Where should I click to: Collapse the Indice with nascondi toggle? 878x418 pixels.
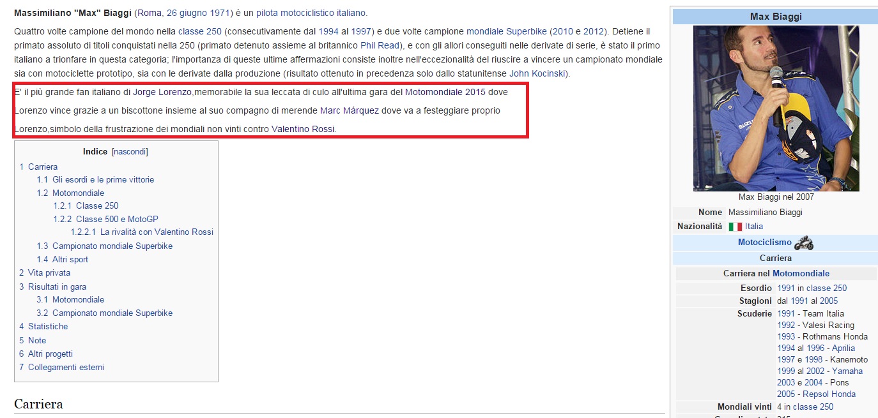130,152
